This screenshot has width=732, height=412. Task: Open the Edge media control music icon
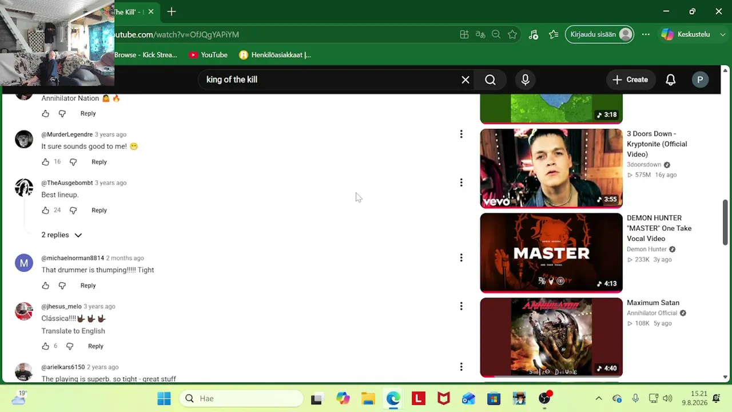coord(534,34)
